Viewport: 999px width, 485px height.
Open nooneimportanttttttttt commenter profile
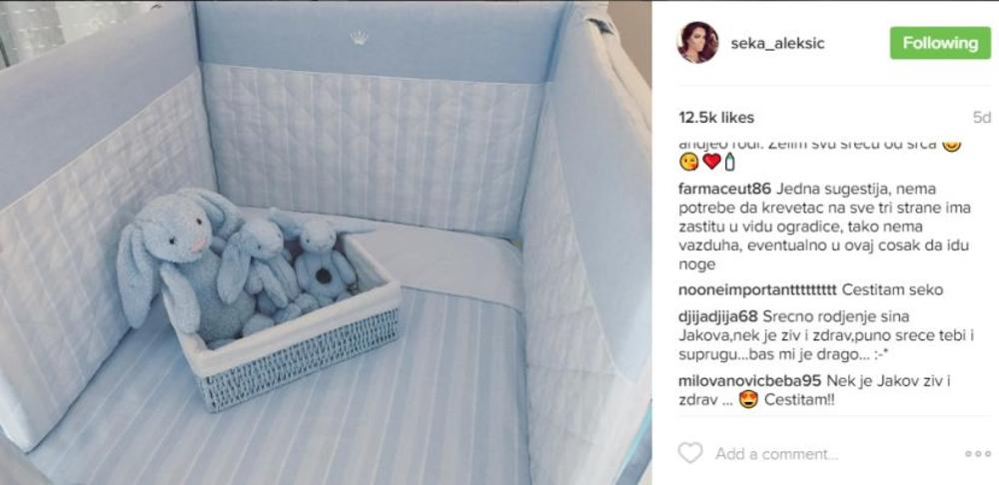click(x=757, y=290)
